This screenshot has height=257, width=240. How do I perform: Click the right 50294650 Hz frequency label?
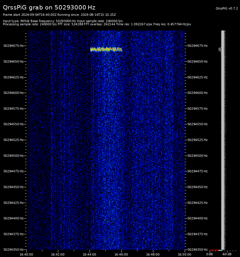pyautogui.click(x=198, y=61)
